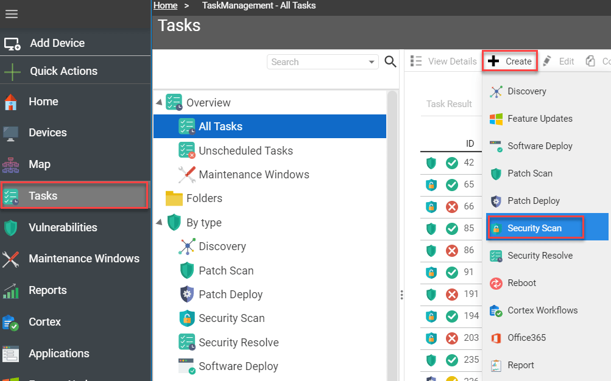Click the ID column header

(470, 144)
